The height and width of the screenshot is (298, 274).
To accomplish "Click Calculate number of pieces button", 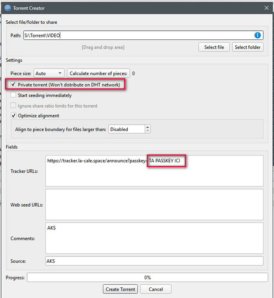I will click(x=98, y=73).
